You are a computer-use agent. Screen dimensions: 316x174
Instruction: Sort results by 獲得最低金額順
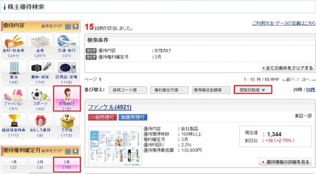pos(211,90)
